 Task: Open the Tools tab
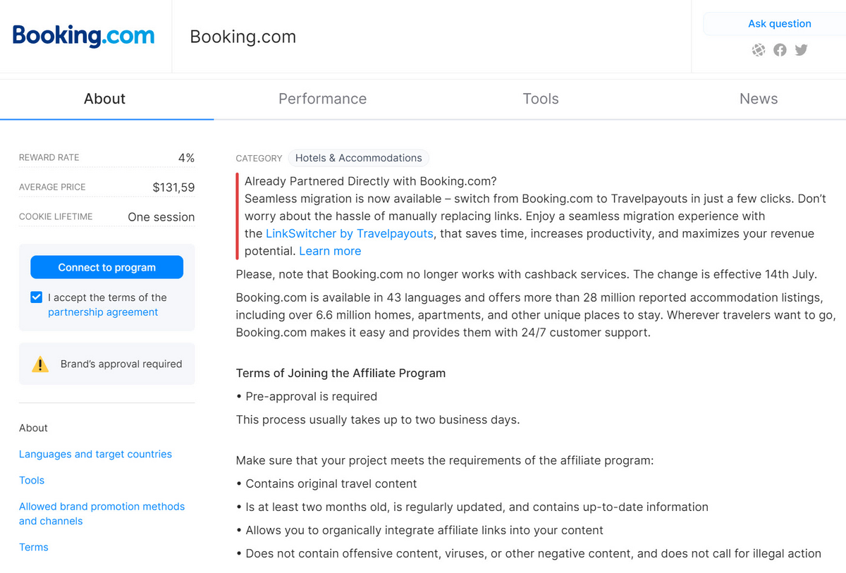[x=541, y=99]
